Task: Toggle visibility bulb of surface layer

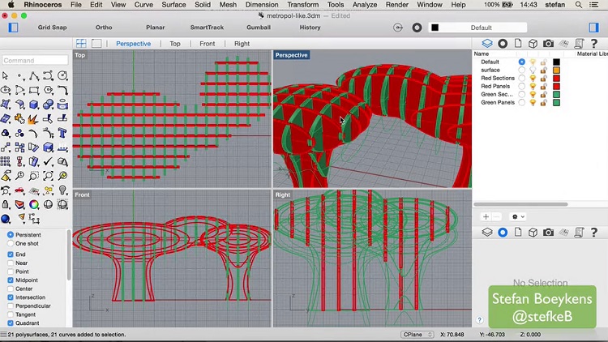Action: 533,70
